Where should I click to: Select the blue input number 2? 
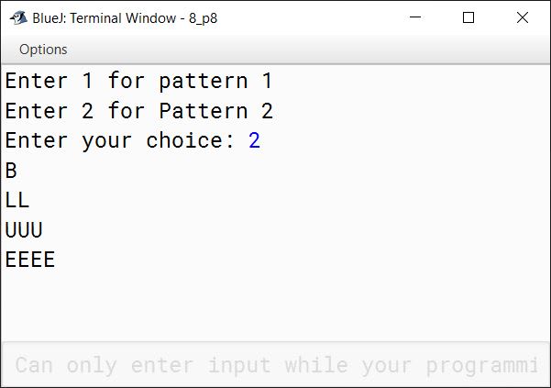254,140
